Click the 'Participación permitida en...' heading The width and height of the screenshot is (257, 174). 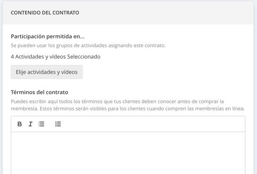pyautogui.click(x=48, y=36)
